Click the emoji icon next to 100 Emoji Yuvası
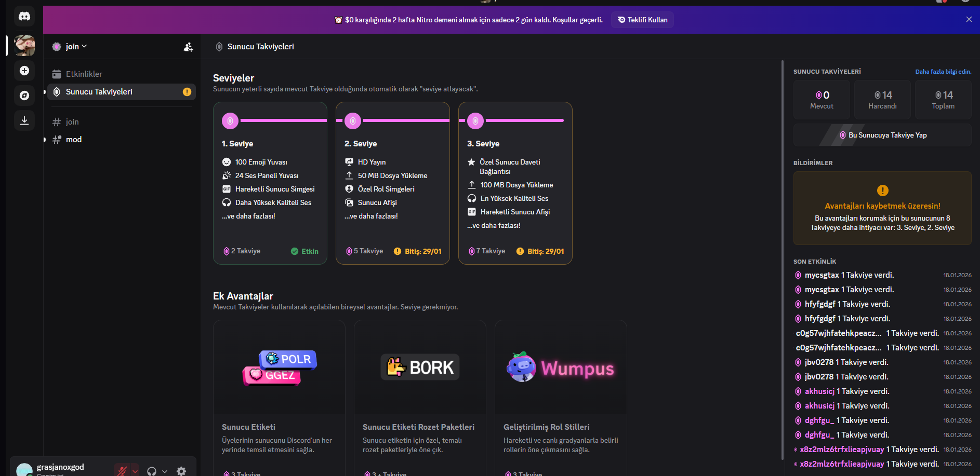This screenshot has height=476, width=980. [x=227, y=162]
